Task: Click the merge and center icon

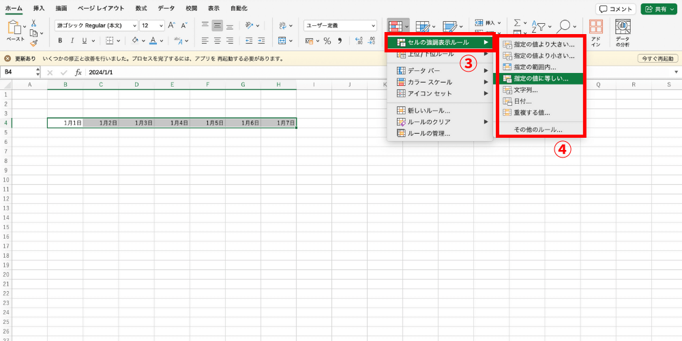Action: (282, 41)
